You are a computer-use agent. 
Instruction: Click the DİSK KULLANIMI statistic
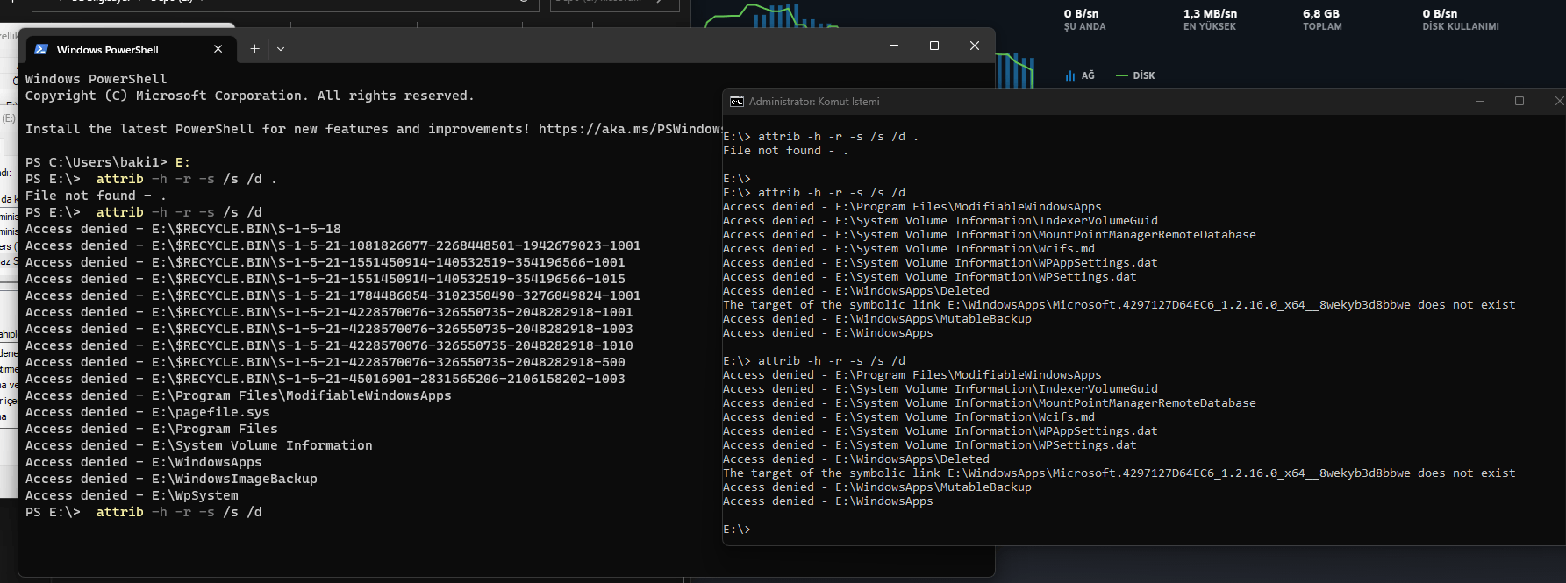click(x=1461, y=20)
